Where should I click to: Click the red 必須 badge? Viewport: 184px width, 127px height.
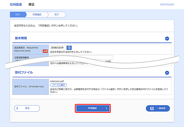pyautogui.click(x=45, y=51)
